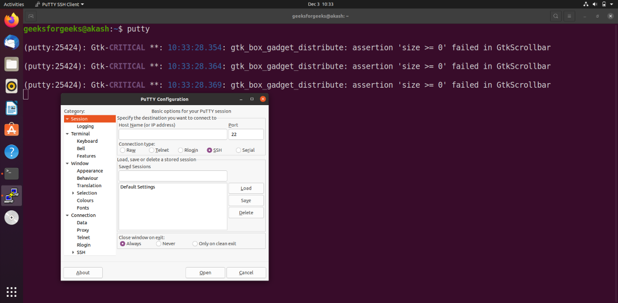Collapse the Connection category arrow
This screenshot has height=303, width=618.
(67, 215)
